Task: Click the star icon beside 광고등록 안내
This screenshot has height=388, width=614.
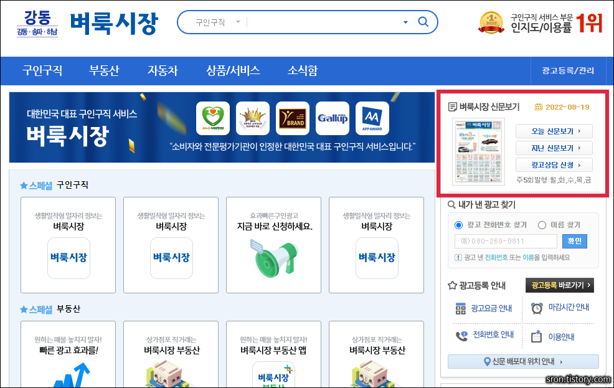Action: pos(452,285)
